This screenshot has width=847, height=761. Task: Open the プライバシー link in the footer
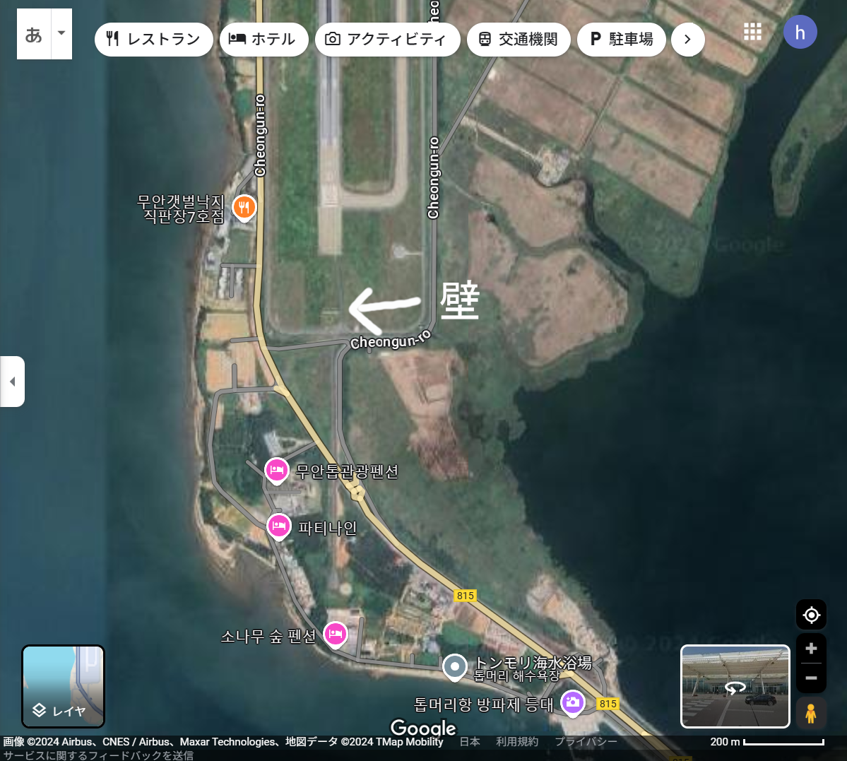[586, 741]
